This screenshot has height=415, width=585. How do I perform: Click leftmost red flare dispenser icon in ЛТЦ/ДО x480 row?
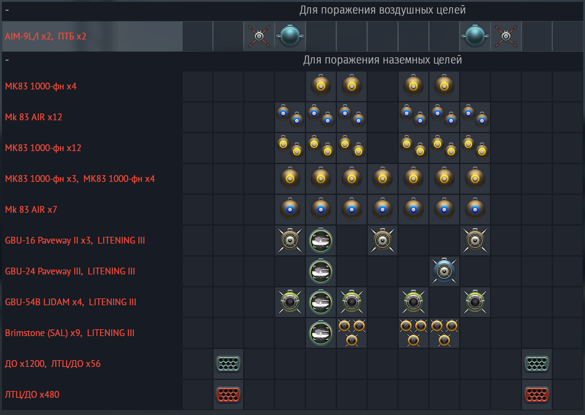(x=228, y=395)
